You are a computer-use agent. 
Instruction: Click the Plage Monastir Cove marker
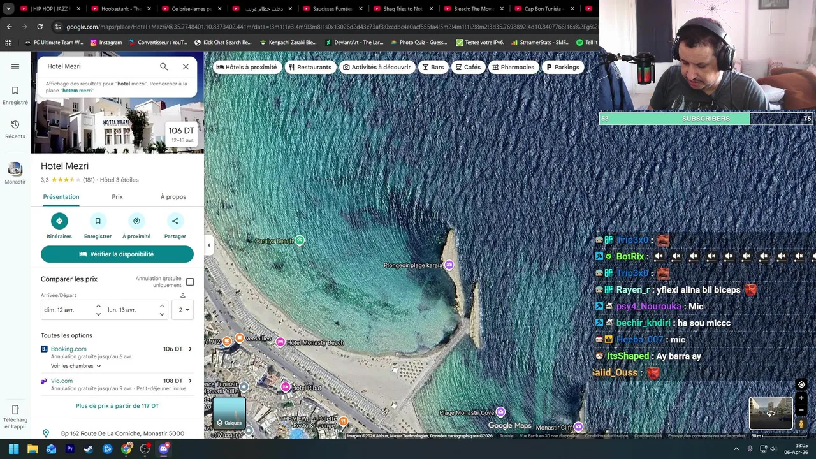(500, 412)
